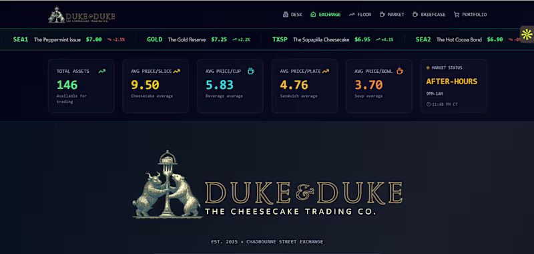
Task: Click The Gold Reserve ticker name
Action: click(x=187, y=39)
